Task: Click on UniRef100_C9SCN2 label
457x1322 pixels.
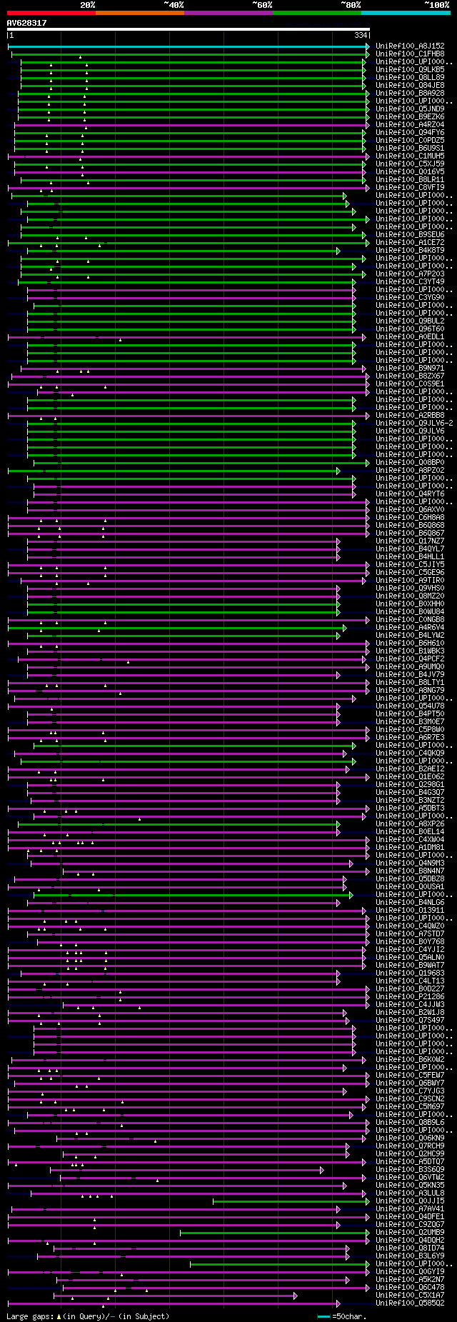Action: click(x=410, y=1098)
